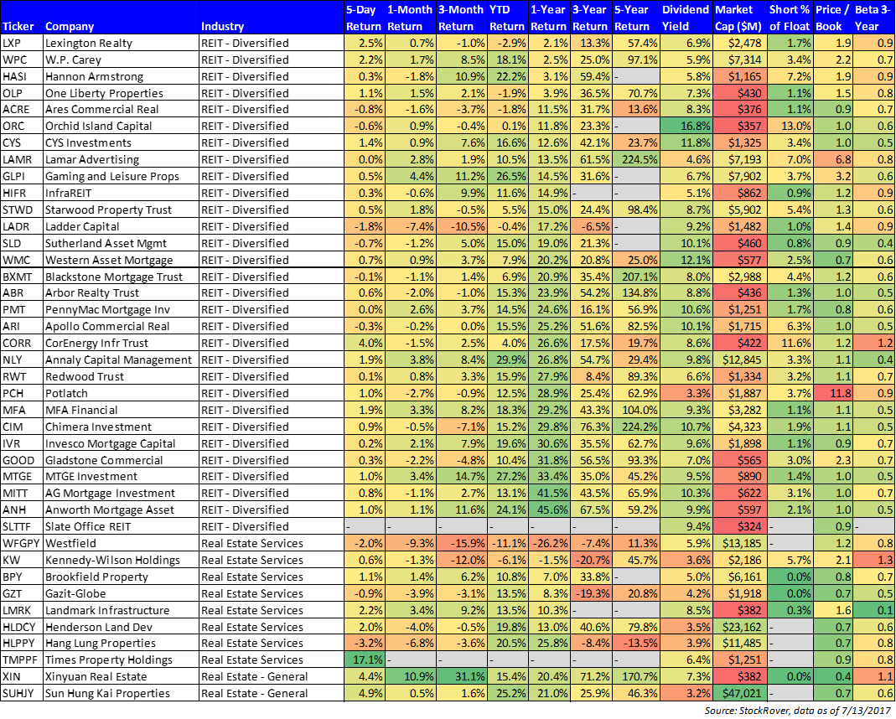The width and height of the screenshot is (896, 719).
Task: Click Landmark Infrastructure's 0.1 beta value
Action: tap(873, 611)
